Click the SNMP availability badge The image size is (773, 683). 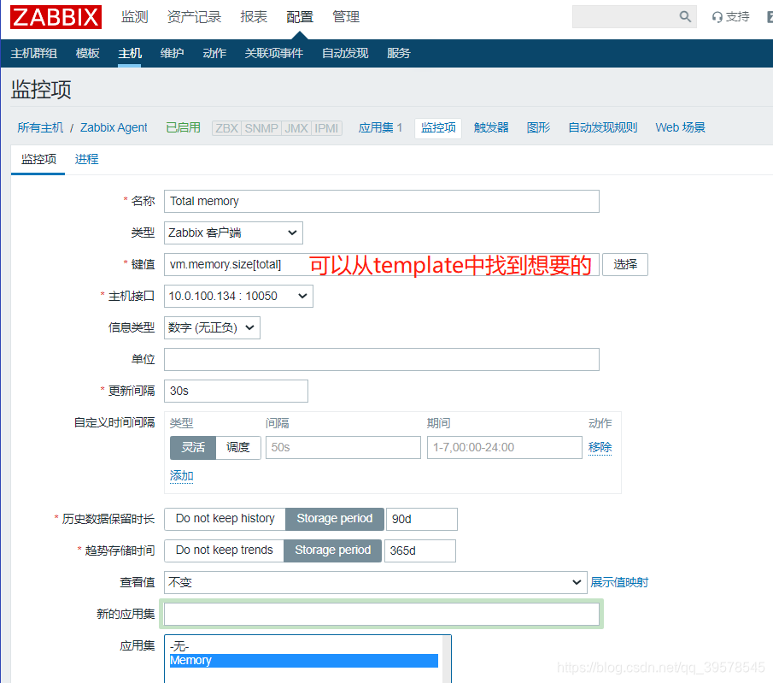[x=261, y=128]
